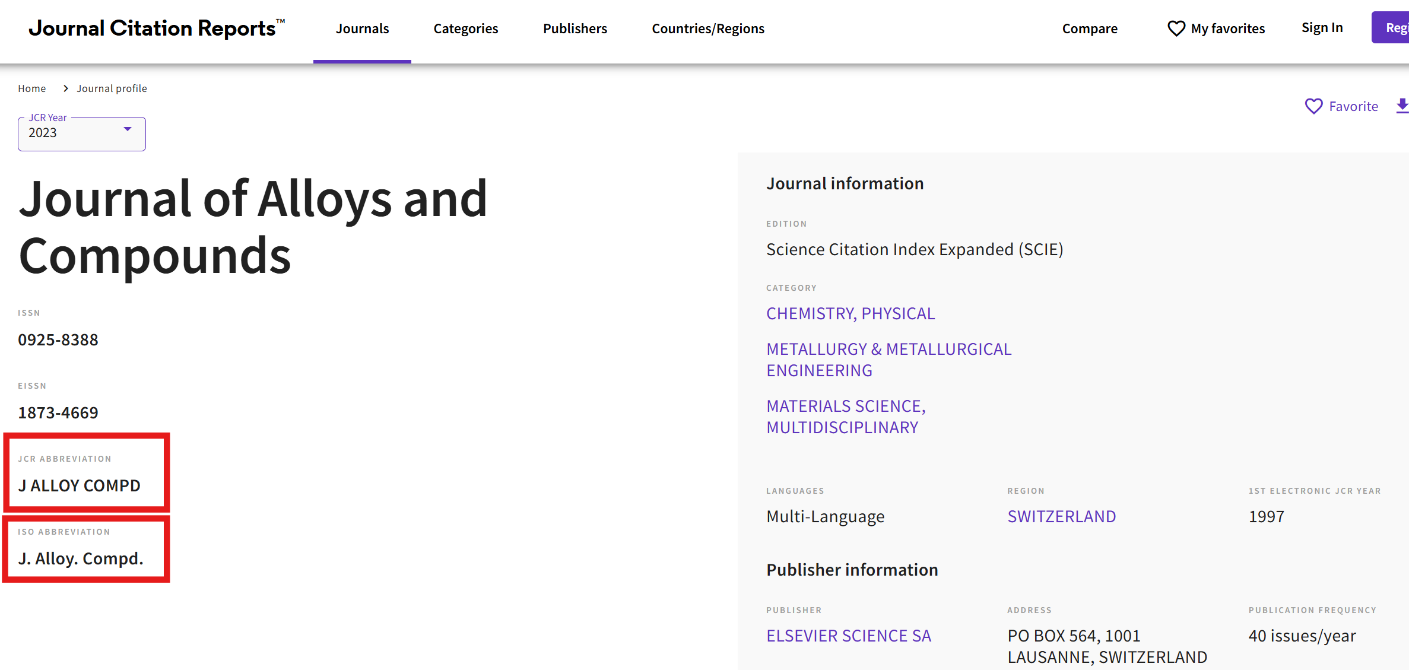Screen dimensions: 1409x670
Task: Click the SWITZERLAND region link
Action: [x=1061, y=516]
